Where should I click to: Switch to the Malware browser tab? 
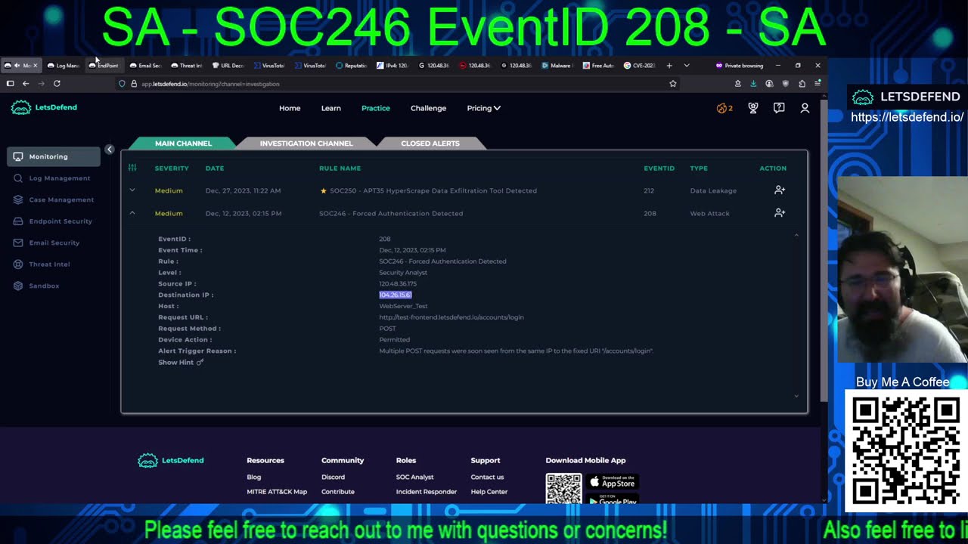click(556, 66)
